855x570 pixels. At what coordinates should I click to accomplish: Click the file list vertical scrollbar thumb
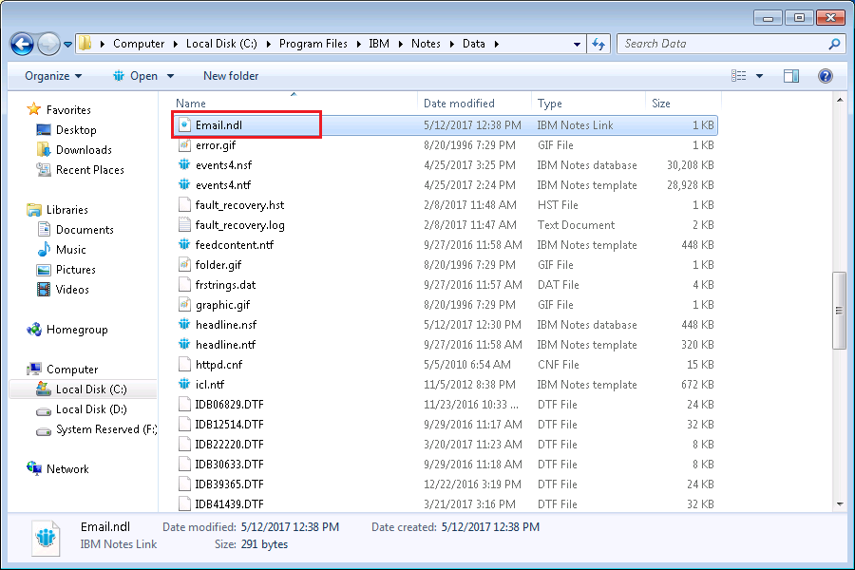839,311
